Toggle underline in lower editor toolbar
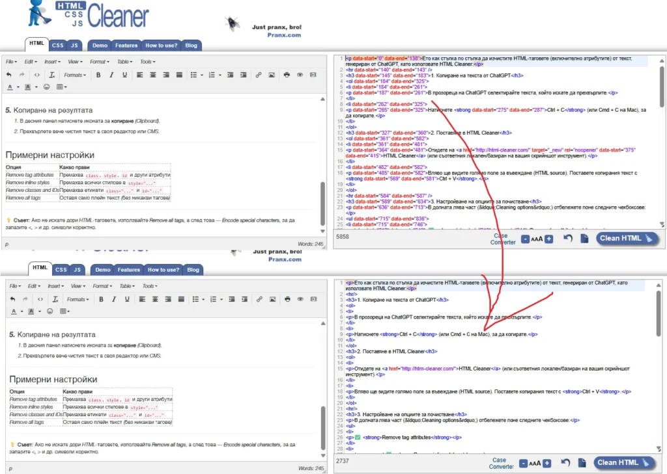 point(127,299)
